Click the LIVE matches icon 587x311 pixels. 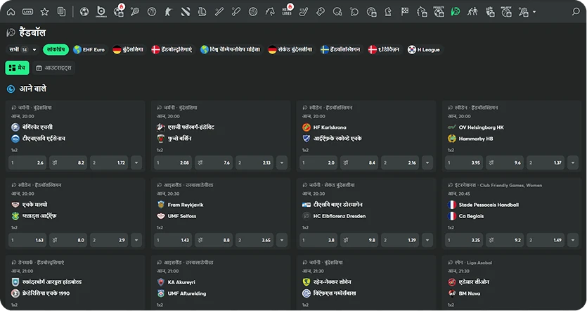(27, 12)
